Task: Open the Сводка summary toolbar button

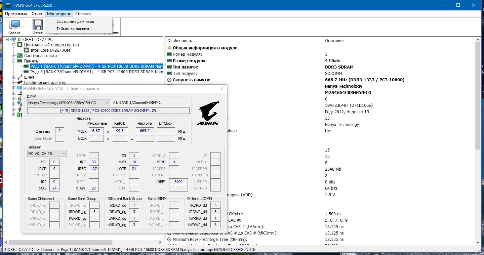Action: [x=14, y=27]
